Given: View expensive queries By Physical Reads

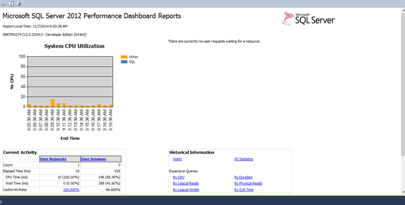Looking at the screenshot, I should click(x=248, y=183).
